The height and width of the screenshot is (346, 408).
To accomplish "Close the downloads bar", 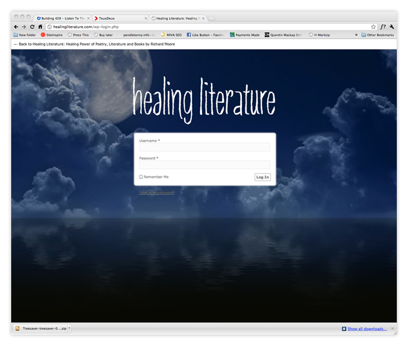I will pos(393,328).
